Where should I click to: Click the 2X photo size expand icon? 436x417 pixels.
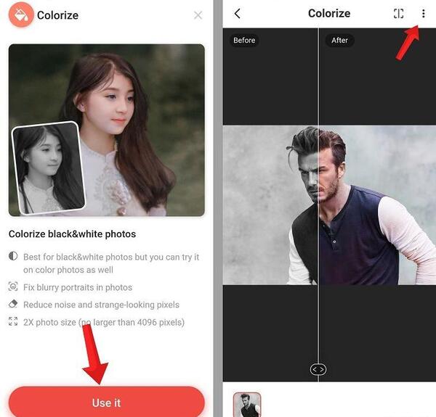click(13, 321)
